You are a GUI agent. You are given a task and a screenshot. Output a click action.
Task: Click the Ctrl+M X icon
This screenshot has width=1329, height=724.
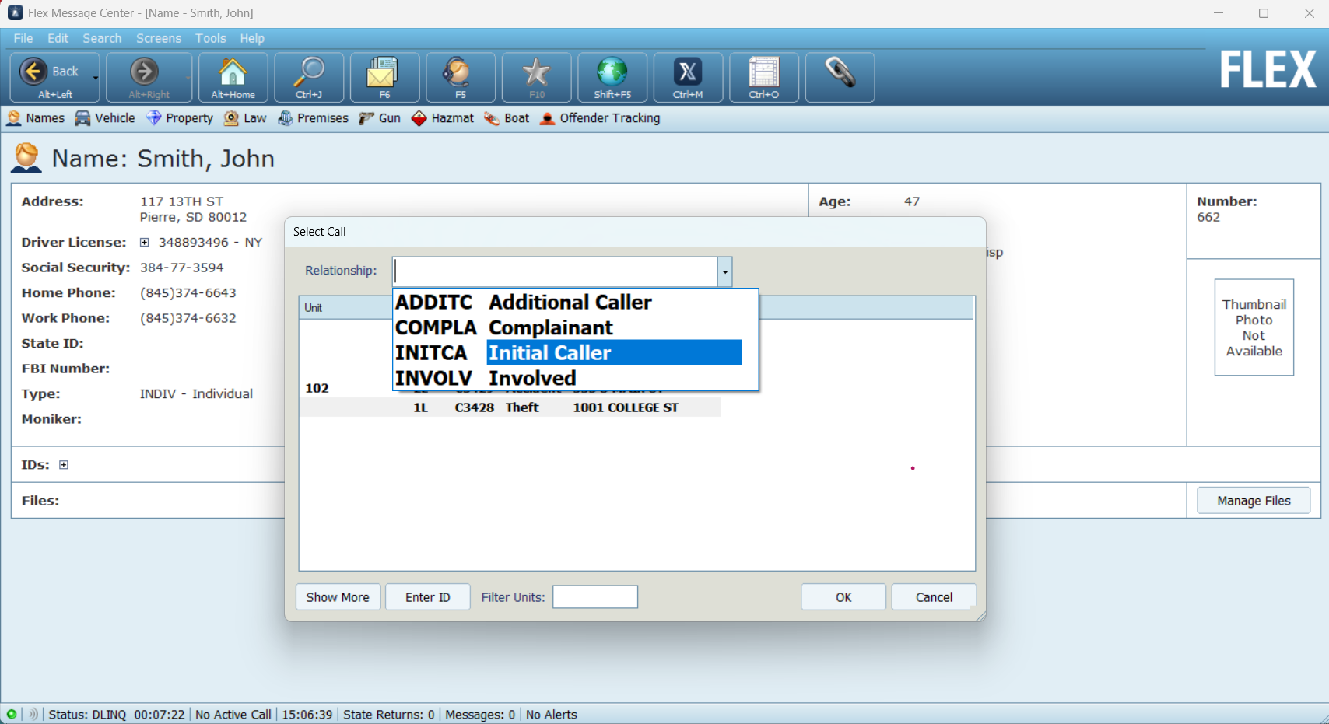tap(688, 74)
